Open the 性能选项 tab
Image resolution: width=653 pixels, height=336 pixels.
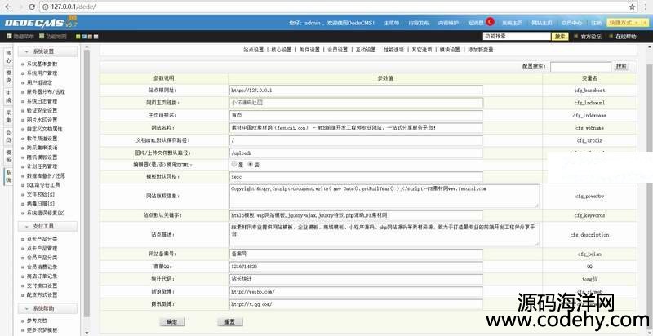(x=393, y=50)
